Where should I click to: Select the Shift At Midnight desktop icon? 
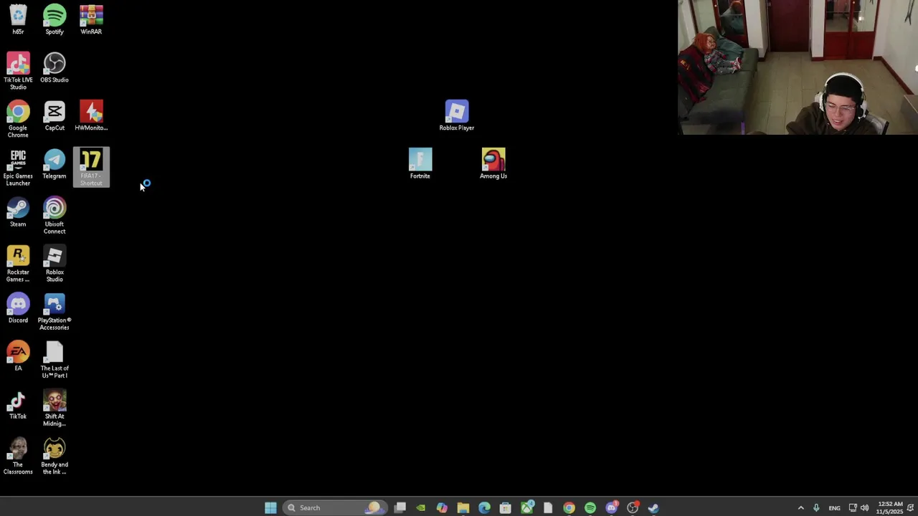click(55, 407)
